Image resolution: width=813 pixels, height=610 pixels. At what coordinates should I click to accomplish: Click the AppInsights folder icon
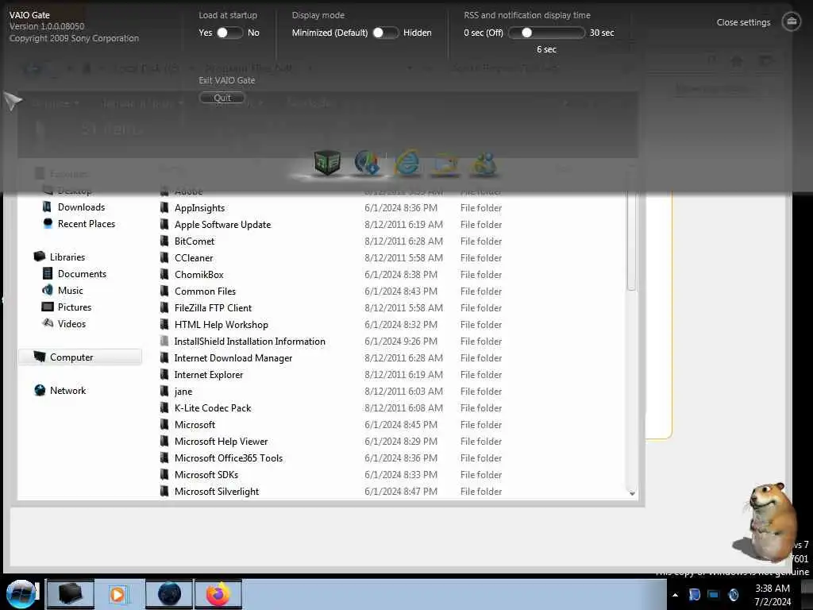(164, 207)
